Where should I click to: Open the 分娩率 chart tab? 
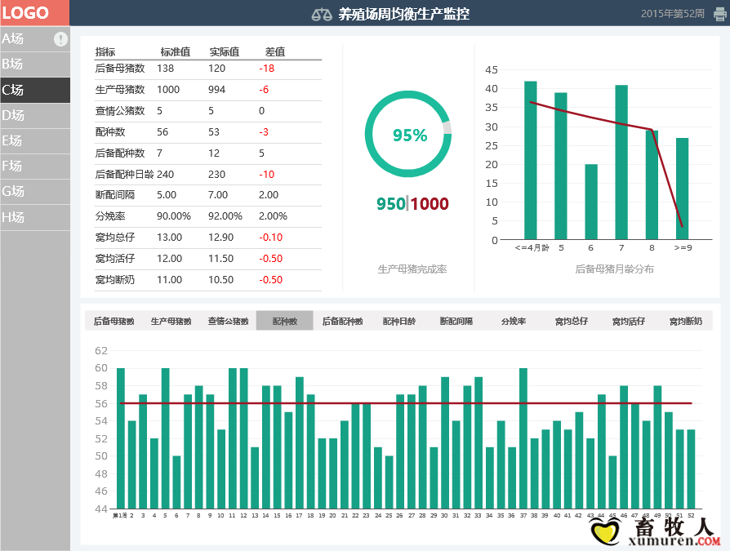click(514, 321)
